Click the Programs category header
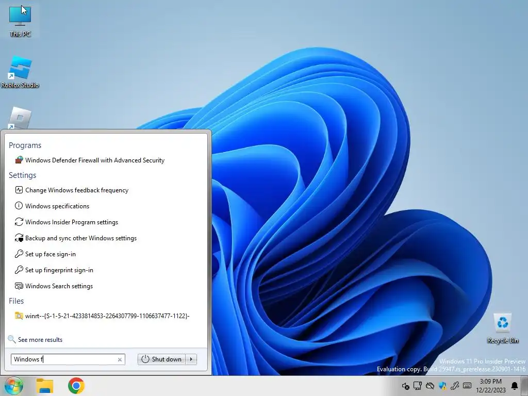The image size is (528, 396). click(x=25, y=145)
